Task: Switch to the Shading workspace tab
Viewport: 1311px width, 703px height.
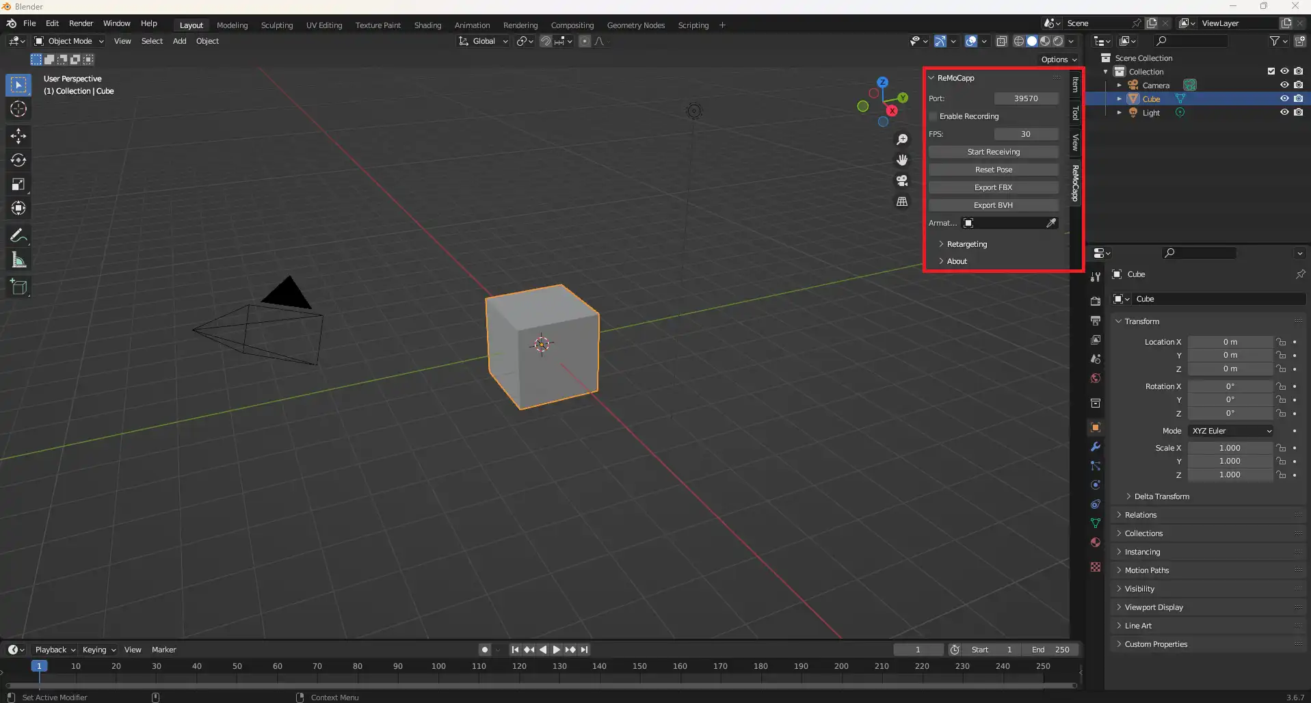Action: 427,25
